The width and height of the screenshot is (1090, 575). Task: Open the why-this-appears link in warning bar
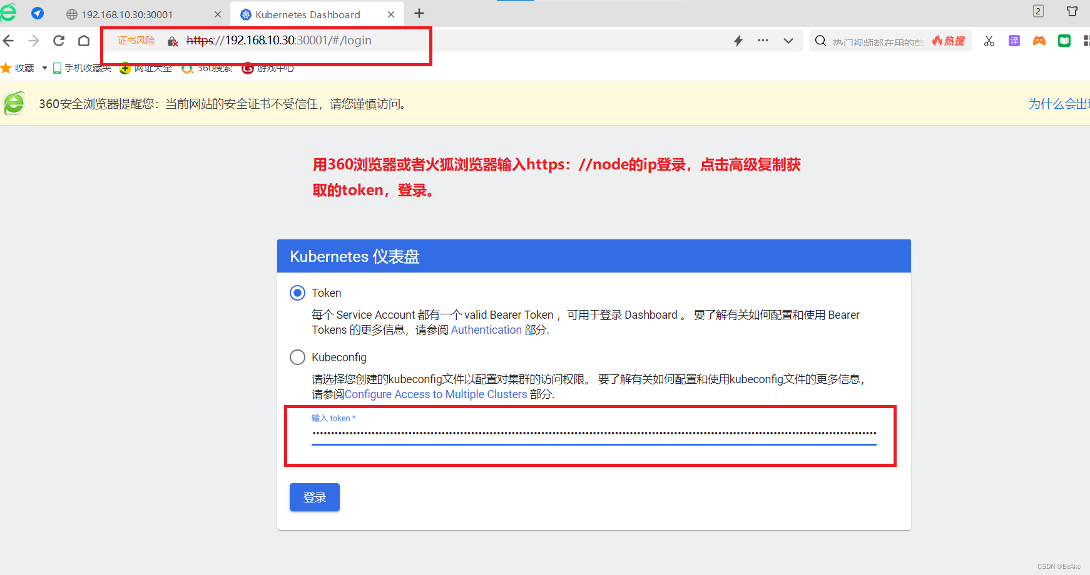click(x=1059, y=104)
